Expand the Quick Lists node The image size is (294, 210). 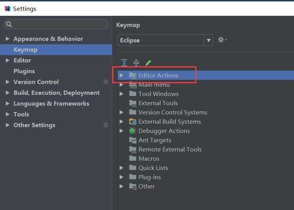point(121,168)
